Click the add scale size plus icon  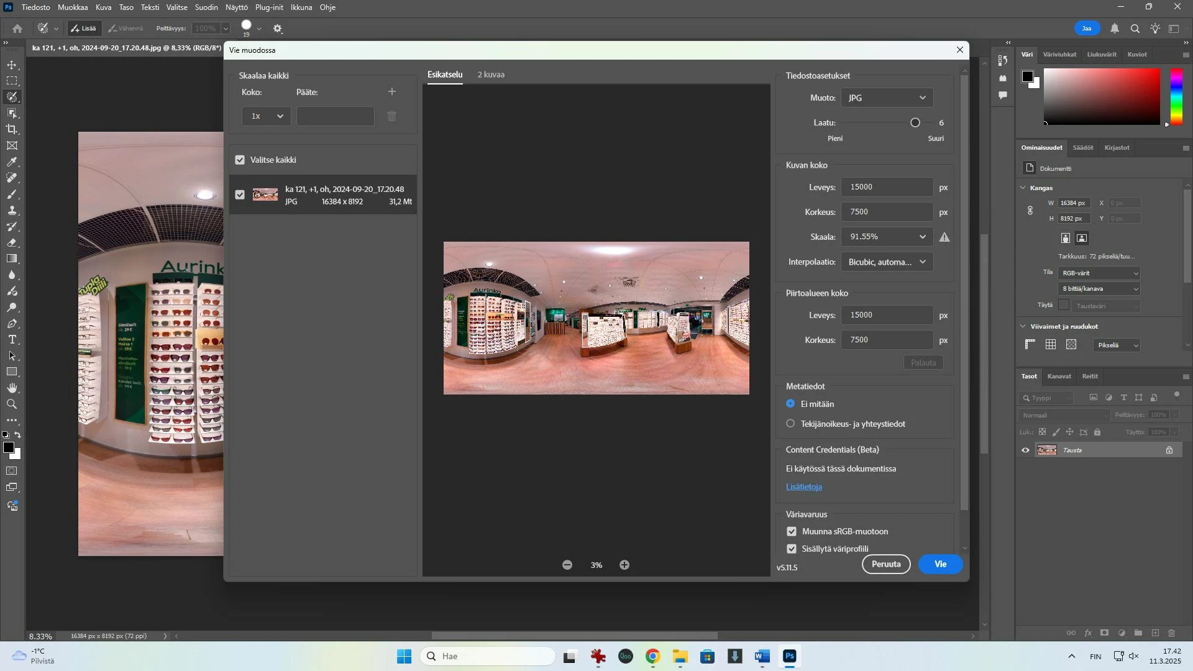(x=392, y=92)
